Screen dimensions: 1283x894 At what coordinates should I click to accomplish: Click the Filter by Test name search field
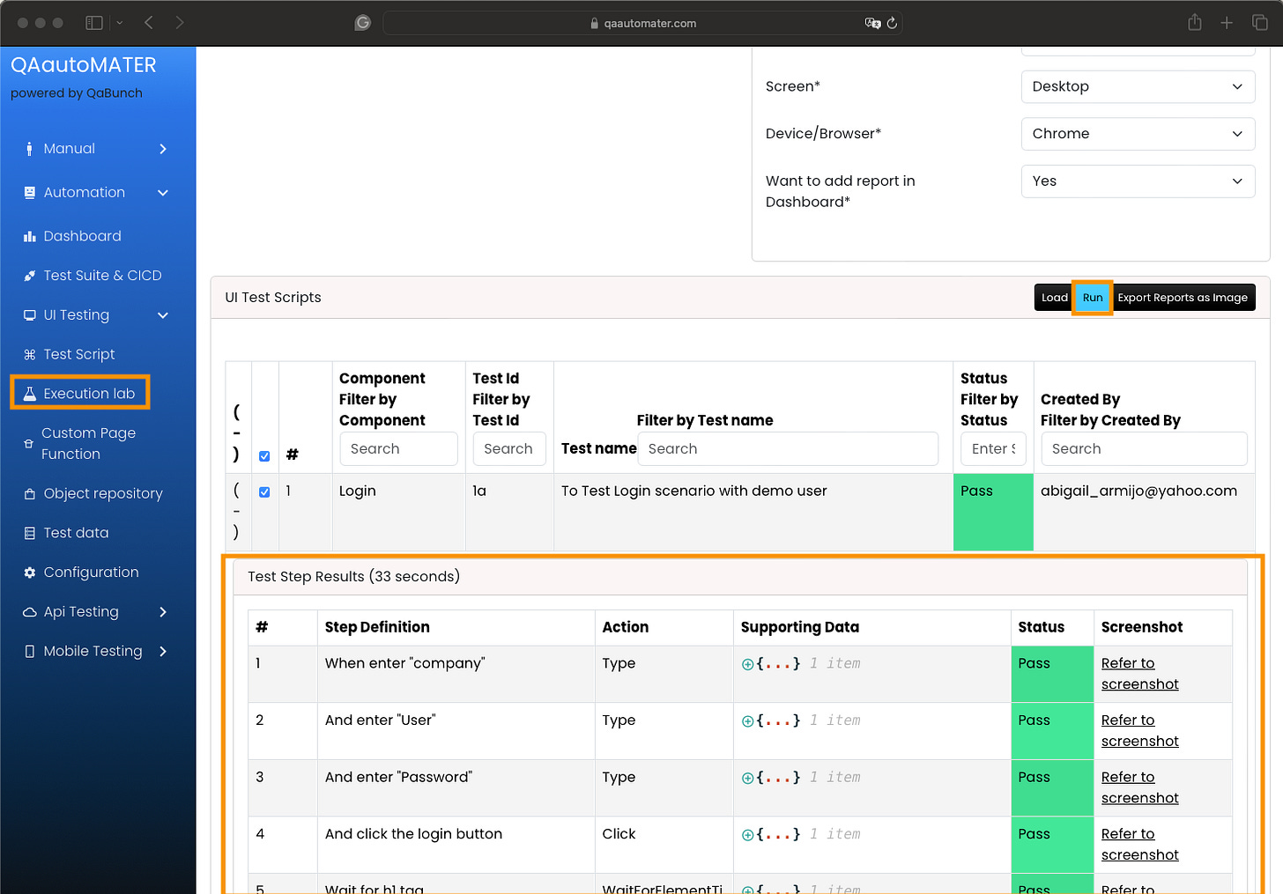tap(788, 449)
